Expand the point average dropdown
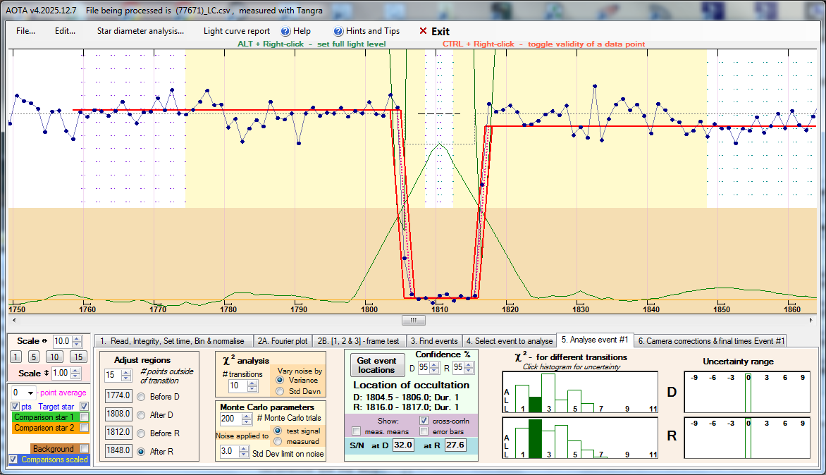The width and height of the screenshot is (826, 475). (x=30, y=393)
